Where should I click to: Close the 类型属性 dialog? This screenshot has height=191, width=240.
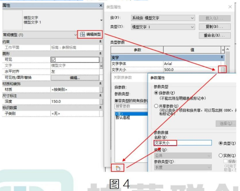[230, 7]
